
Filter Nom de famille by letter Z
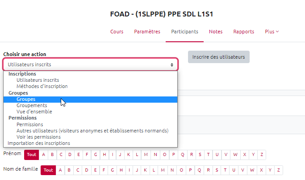click(279, 170)
